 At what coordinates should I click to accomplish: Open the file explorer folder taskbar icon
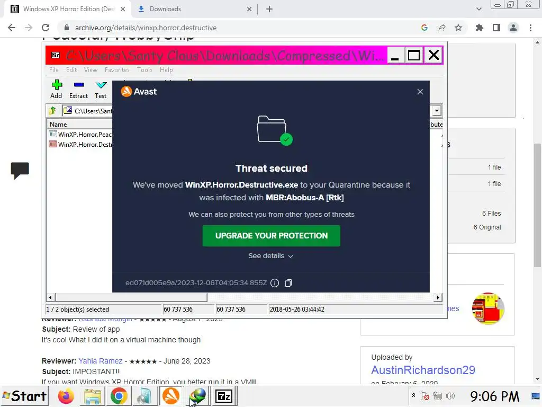tap(92, 396)
